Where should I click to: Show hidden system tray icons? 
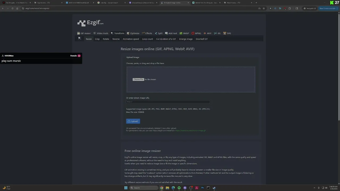pyautogui.click(x=314, y=188)
